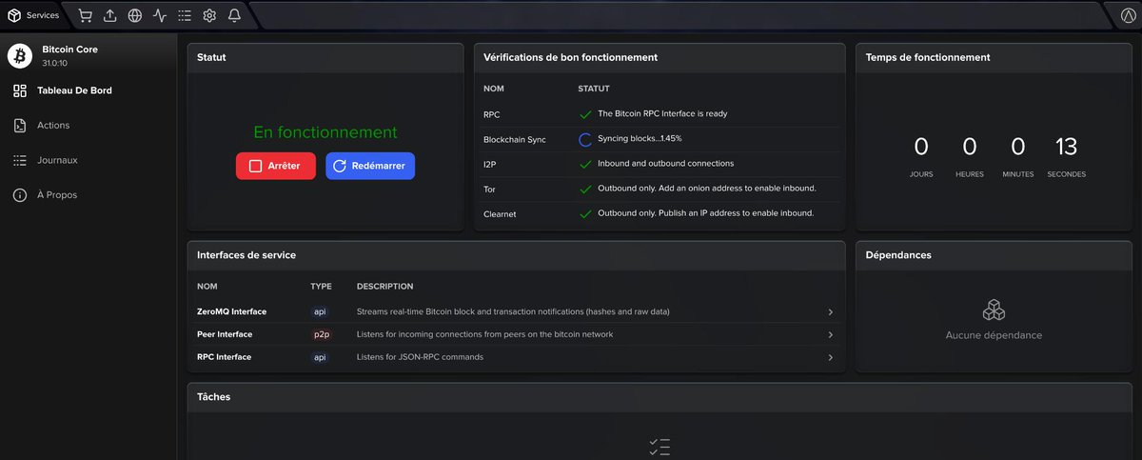This screenshot has height=460, width=1142.
Task: Click the Aucune dépendance label
Action: [994, 335]
